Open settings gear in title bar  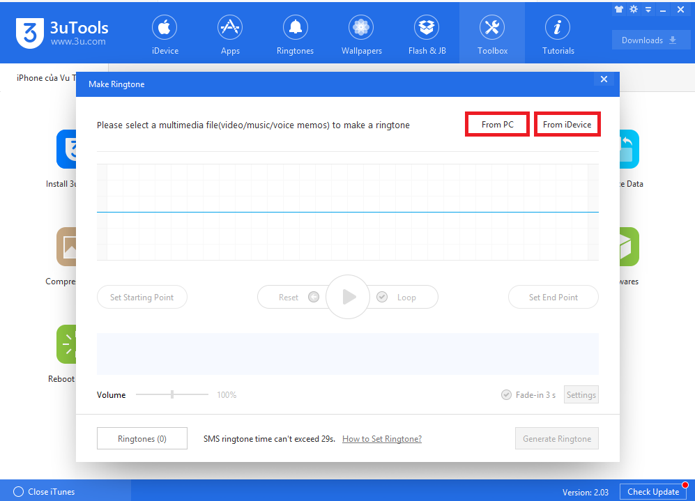(x=634, y=10)
